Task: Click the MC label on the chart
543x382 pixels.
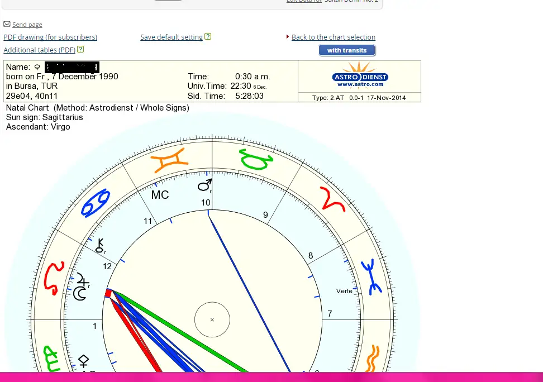Action: [160, 195]
